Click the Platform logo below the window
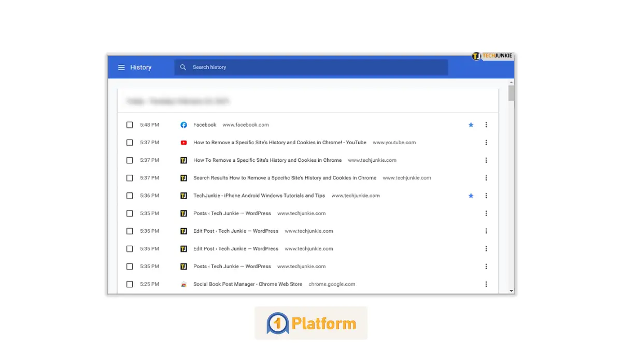This screenshot has width=622, height=350. point(310,323)
